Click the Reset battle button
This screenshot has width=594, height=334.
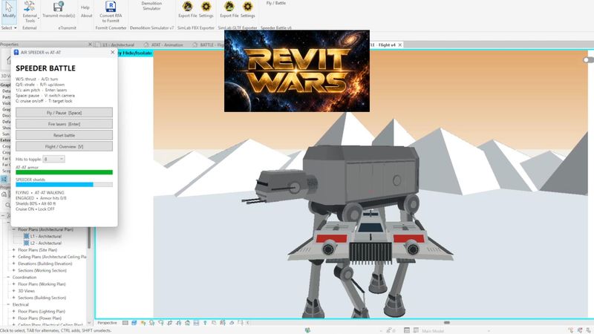[64, 135]
